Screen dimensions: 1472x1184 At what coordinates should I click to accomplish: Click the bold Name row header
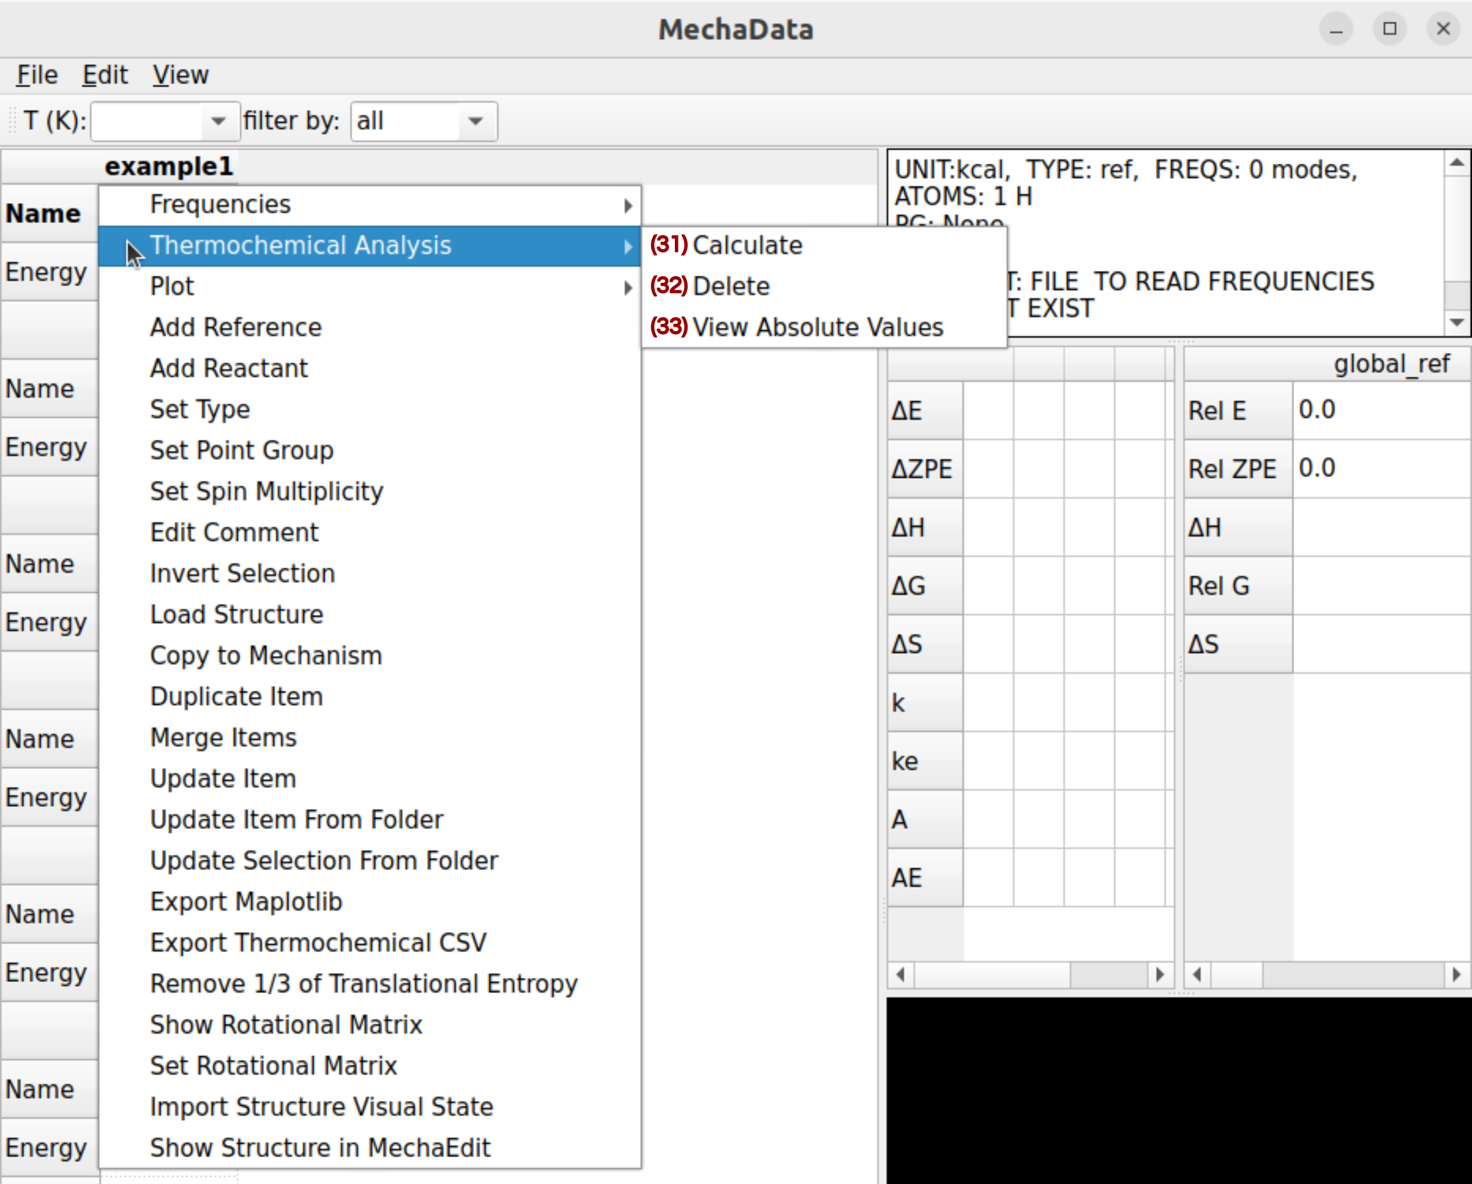point(49,214)
